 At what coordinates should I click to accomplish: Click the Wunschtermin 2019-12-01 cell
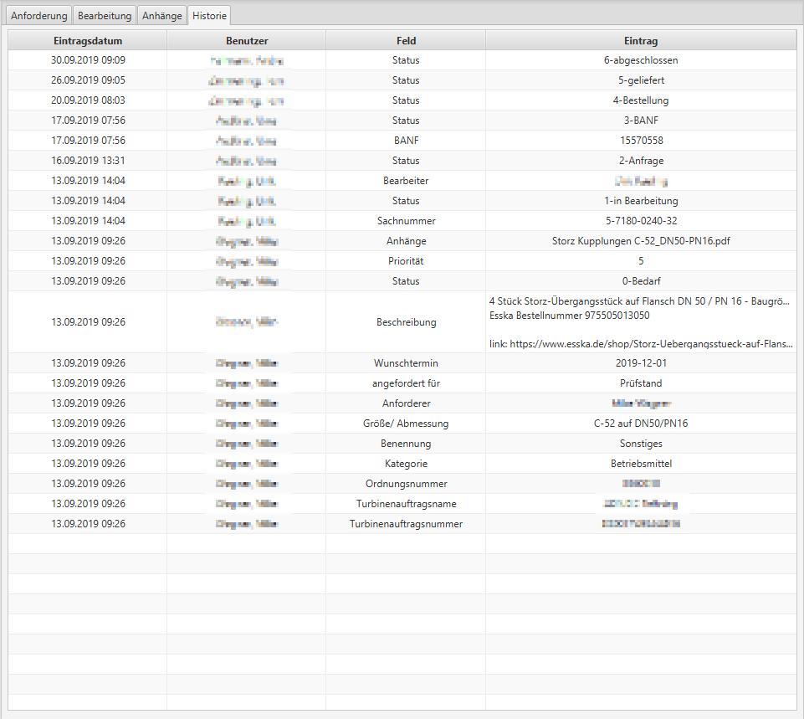[x=641, y=363]
